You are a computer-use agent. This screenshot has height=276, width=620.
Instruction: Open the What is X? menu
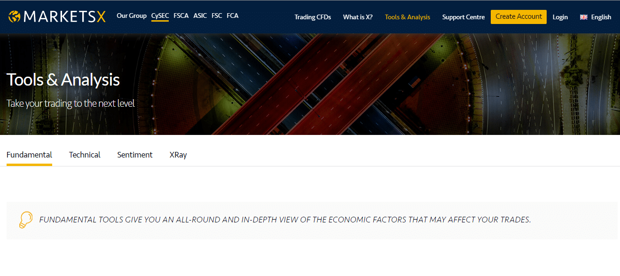[x=358, y=17]
